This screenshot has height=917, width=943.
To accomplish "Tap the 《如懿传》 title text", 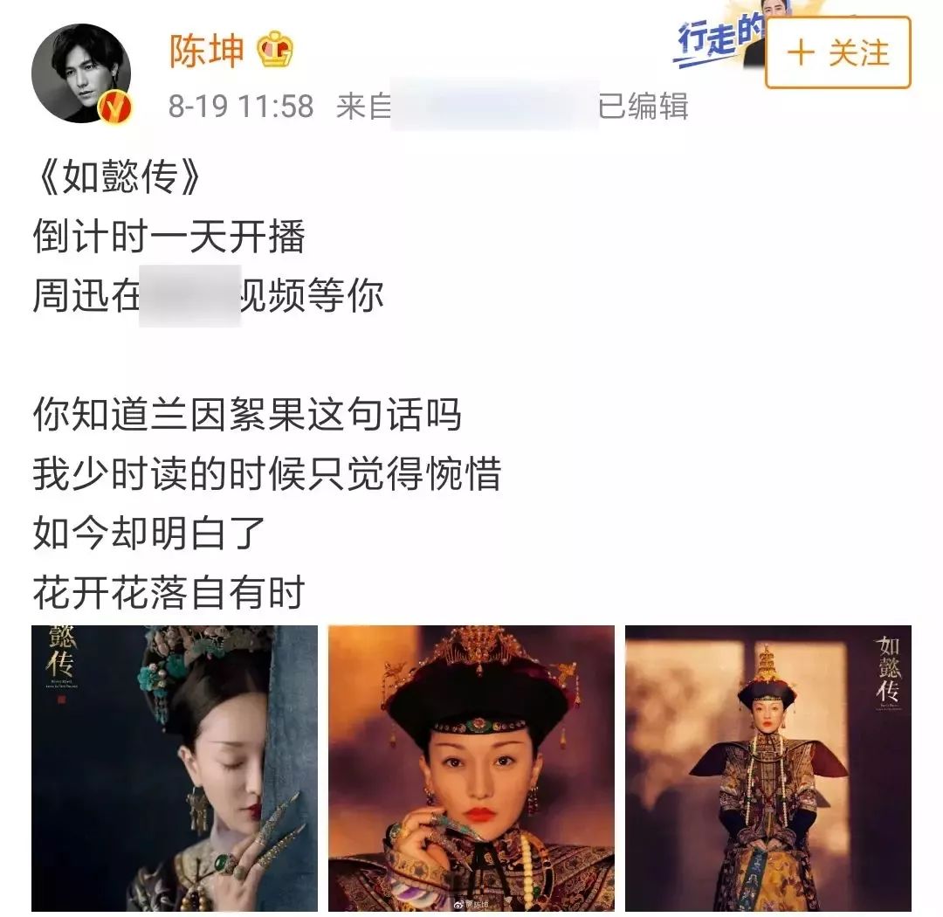I will pyautogui.click(x=117, y=177).
